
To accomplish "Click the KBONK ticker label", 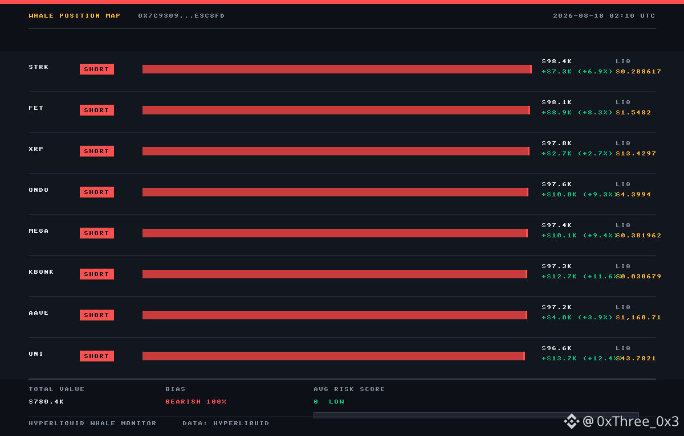I will [x=41, y=272].
